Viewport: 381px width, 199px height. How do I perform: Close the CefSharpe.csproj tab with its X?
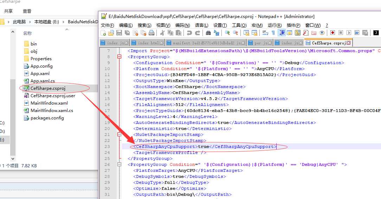[348, 43]
